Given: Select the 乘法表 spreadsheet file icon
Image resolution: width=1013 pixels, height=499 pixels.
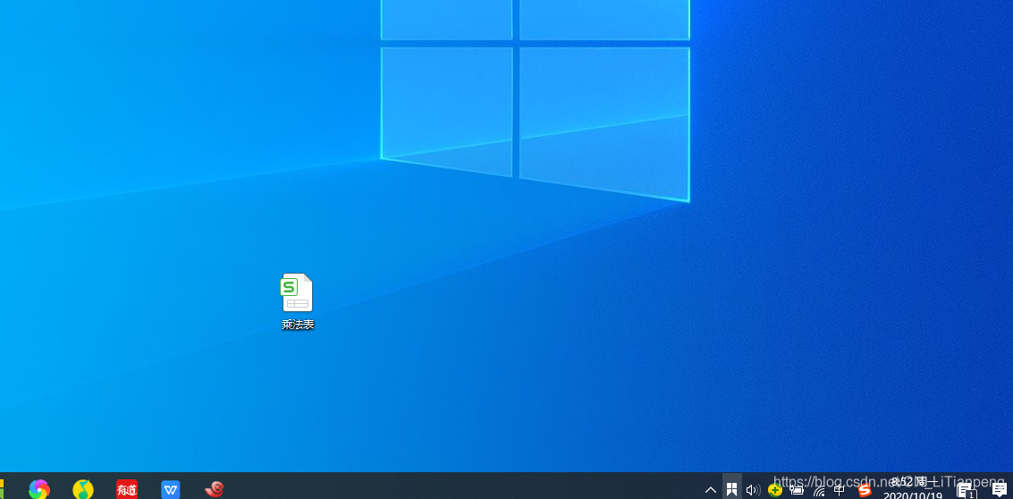Looking at the screenshot, I should pos(297,292).
